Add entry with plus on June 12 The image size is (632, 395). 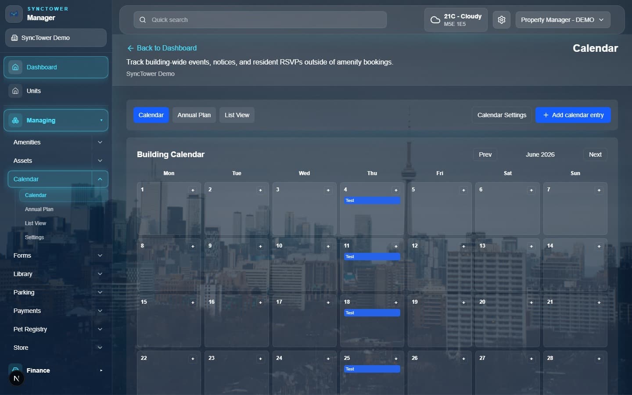[x=463, y=246]
